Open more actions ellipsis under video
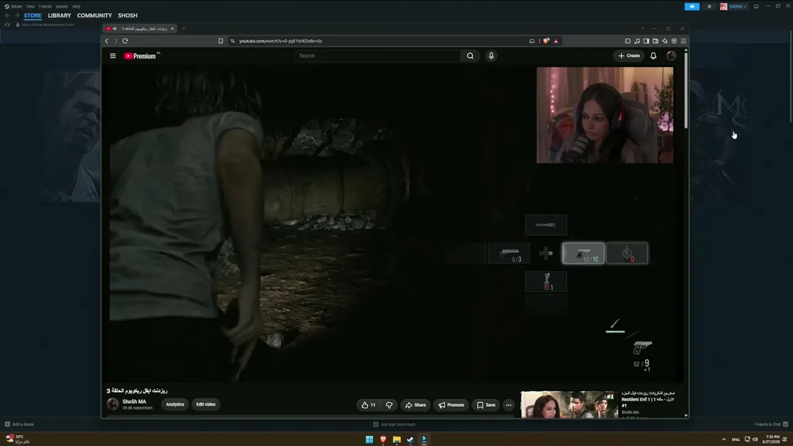This screenshot has height=446, width=793. click(509, 405)
